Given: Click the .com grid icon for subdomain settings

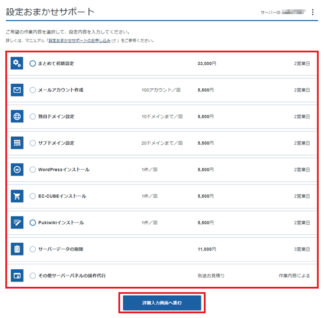Looking at the screenshot, I should tap(17, 143).
